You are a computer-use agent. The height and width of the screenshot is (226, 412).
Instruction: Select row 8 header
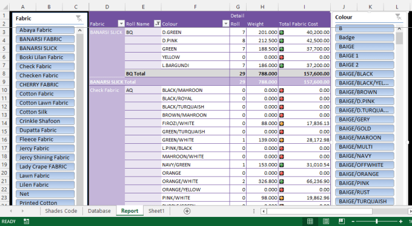(4, 73)
